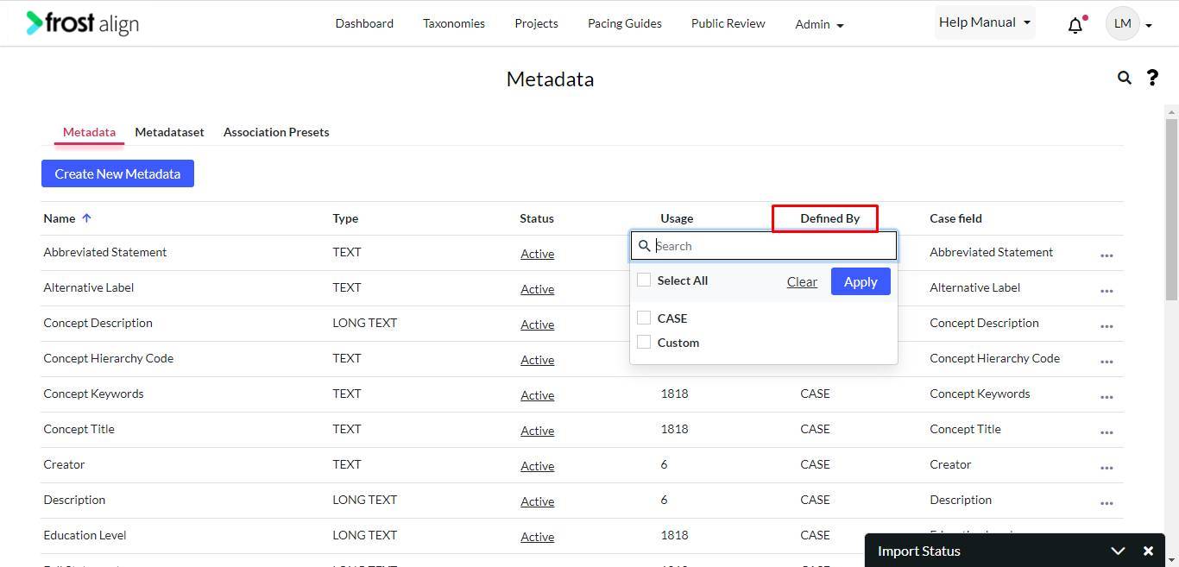Image resolution: width=1179 pixels, height=567 pixels.
Task: Focus the filter Search input field
Action: click(764, 246)
